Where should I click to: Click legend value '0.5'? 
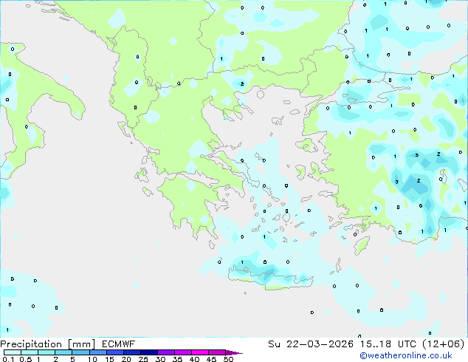[26, 359]
